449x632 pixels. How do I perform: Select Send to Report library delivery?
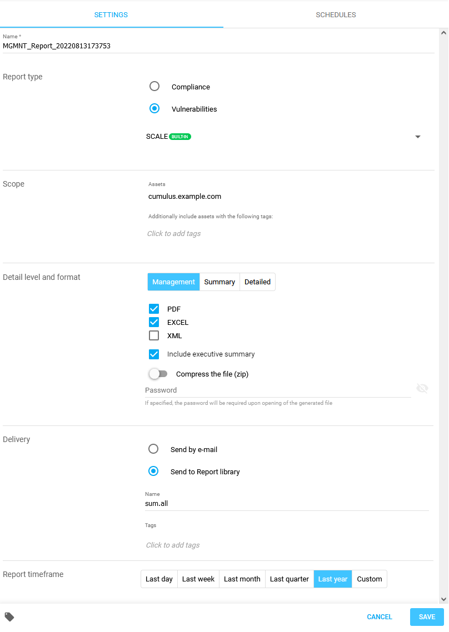coord(153,471)
